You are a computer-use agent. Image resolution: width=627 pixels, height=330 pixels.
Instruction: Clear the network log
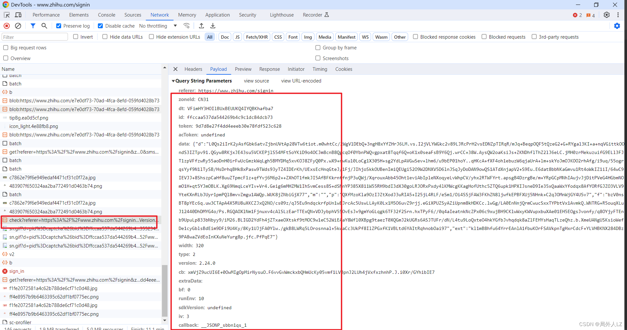click(18, 26)
